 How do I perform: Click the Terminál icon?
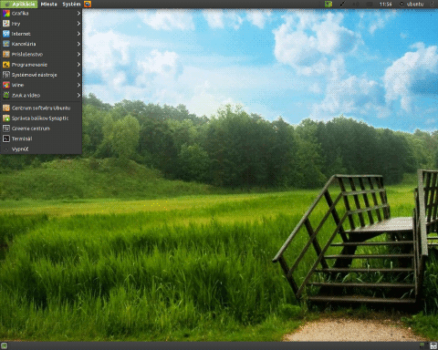(6, 139)
